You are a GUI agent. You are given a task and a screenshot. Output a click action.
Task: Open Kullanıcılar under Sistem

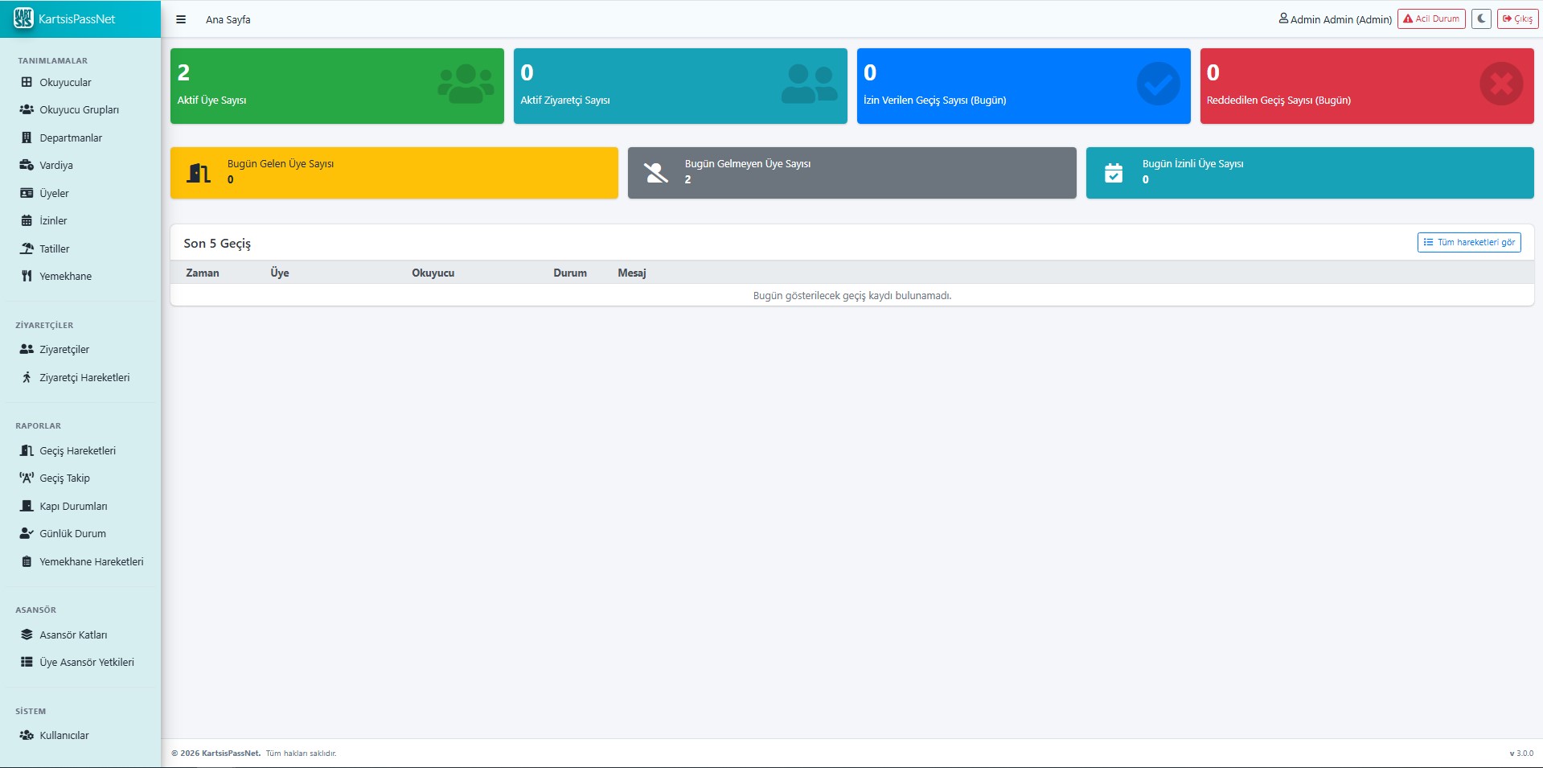point(64,735)
